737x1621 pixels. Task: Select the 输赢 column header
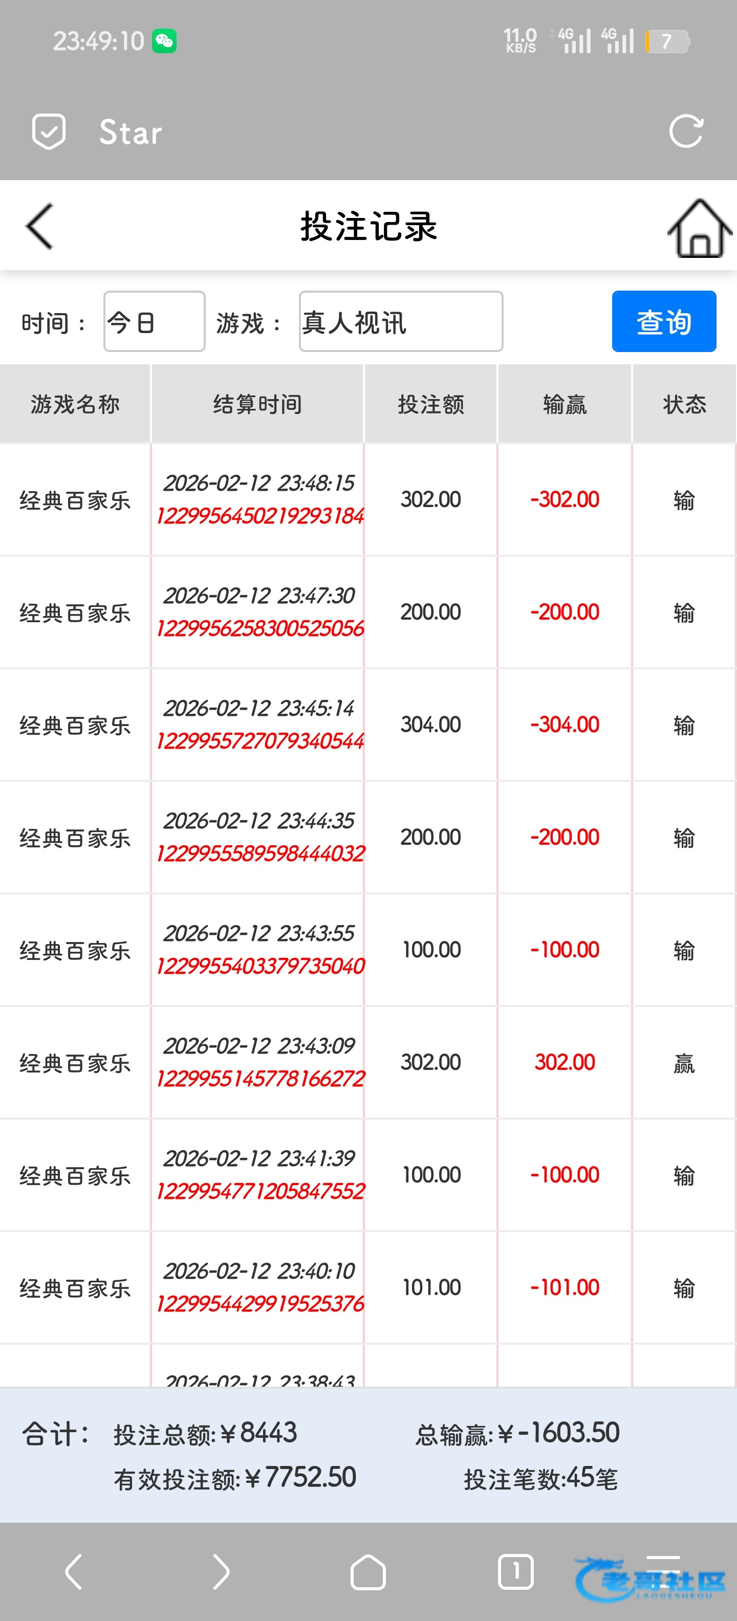(x=565, y=404)
